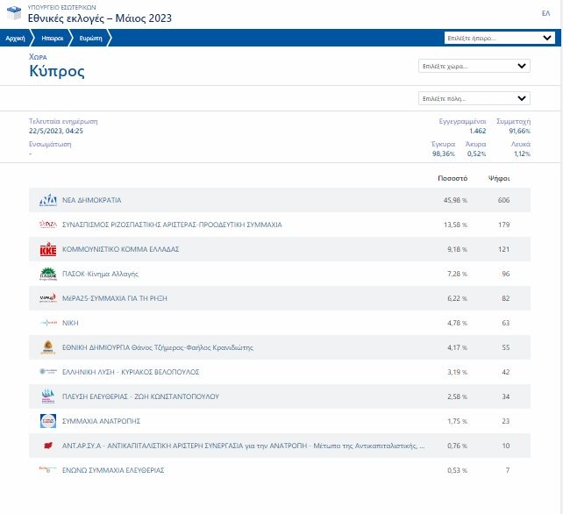
Task: Click the ΣΥΜΜΑΧΙΑ ΑΝΑΤΡΟΠΗΣ party name
Action: click(101, 421)
